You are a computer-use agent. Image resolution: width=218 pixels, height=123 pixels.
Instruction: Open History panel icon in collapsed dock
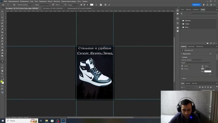(x=178, y=11)
